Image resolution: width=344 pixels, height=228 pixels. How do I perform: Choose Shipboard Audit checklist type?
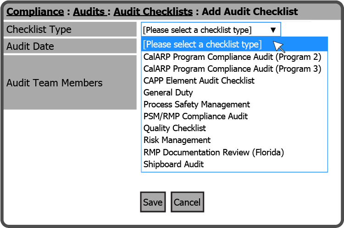coord(173,164)
